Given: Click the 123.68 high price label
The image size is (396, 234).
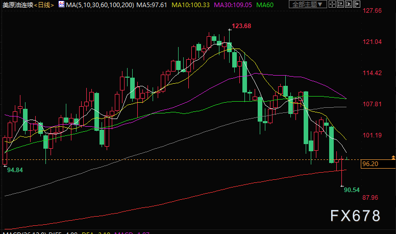Looking at the screenshot, I should pyautogui.click(x=241, y=26).
